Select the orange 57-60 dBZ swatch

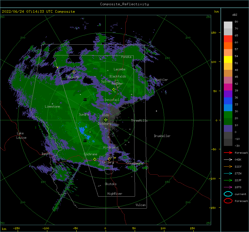click(x=228, y=46)
